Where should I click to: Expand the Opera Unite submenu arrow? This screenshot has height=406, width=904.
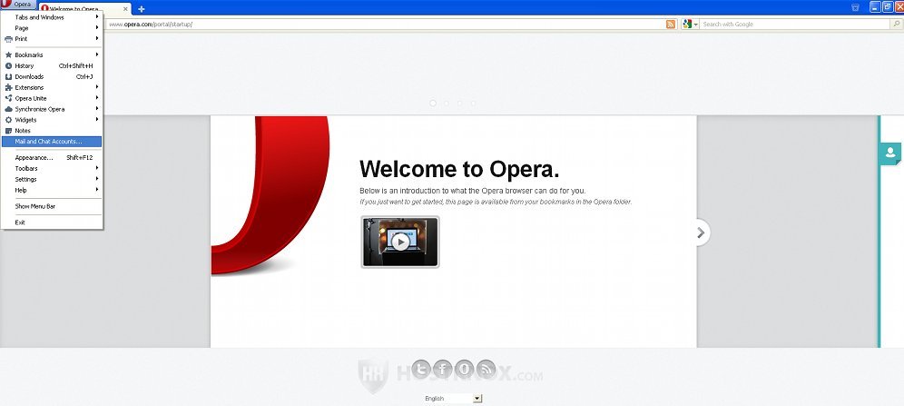tap(97, 99)
